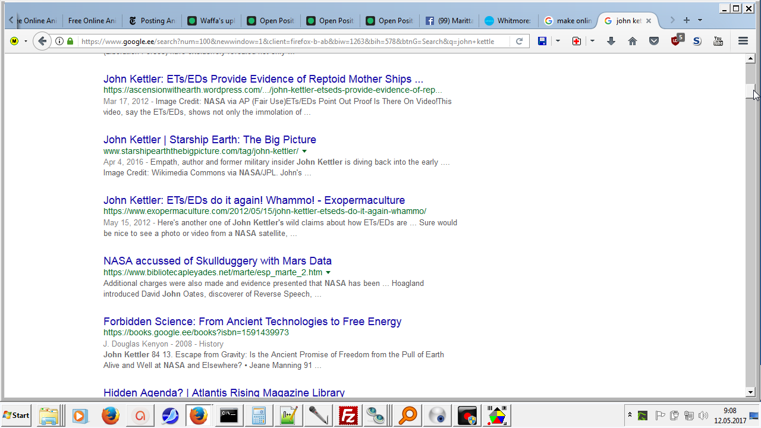761x428 pixels.
Task: Expand the starshipearththebigpicture.com result URL arrow
Action: [304, 151]
